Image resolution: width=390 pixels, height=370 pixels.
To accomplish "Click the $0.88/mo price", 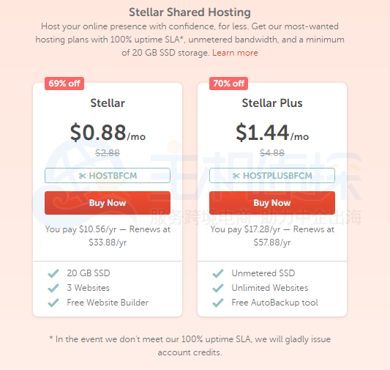I will click(108, 133).
